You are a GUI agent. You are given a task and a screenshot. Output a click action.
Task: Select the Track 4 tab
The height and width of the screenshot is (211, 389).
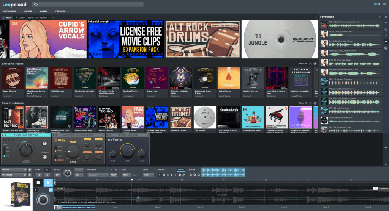pyautogui.click(x=200, y=207)
